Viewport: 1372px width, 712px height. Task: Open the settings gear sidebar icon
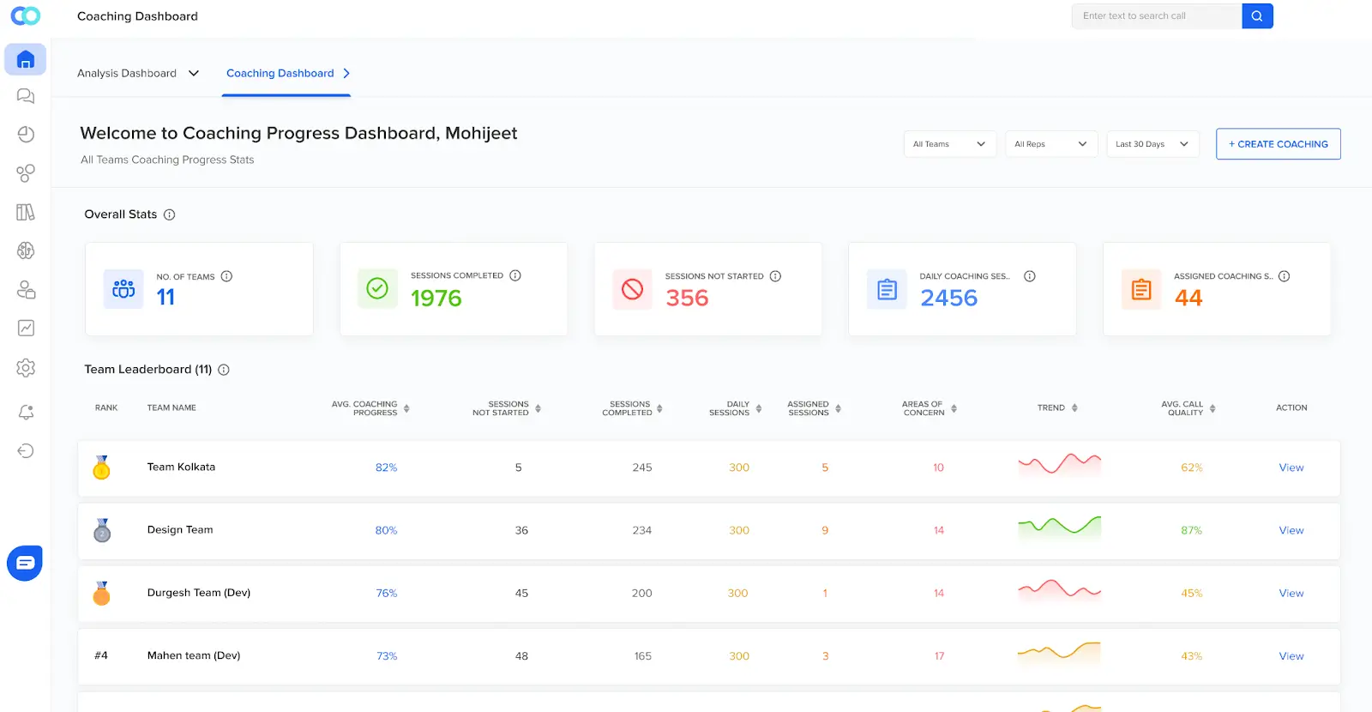tap(26, 368)
